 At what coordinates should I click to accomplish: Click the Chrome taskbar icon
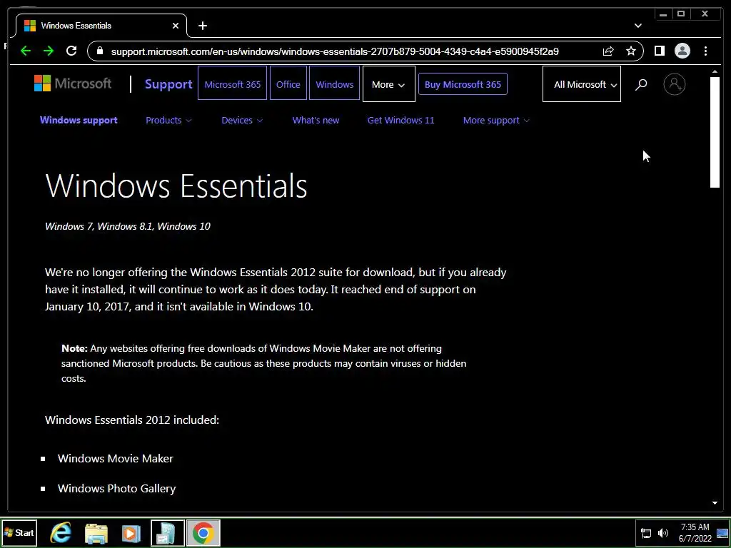(x=203, y=532)
